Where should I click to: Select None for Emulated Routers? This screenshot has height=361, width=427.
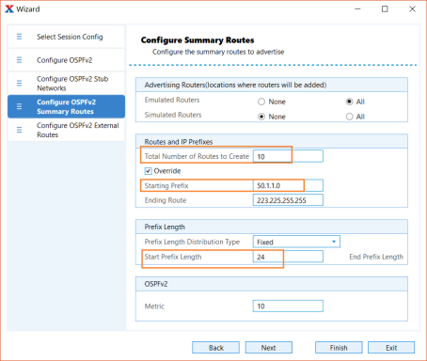pyautogui.click(x=261, y=102)
